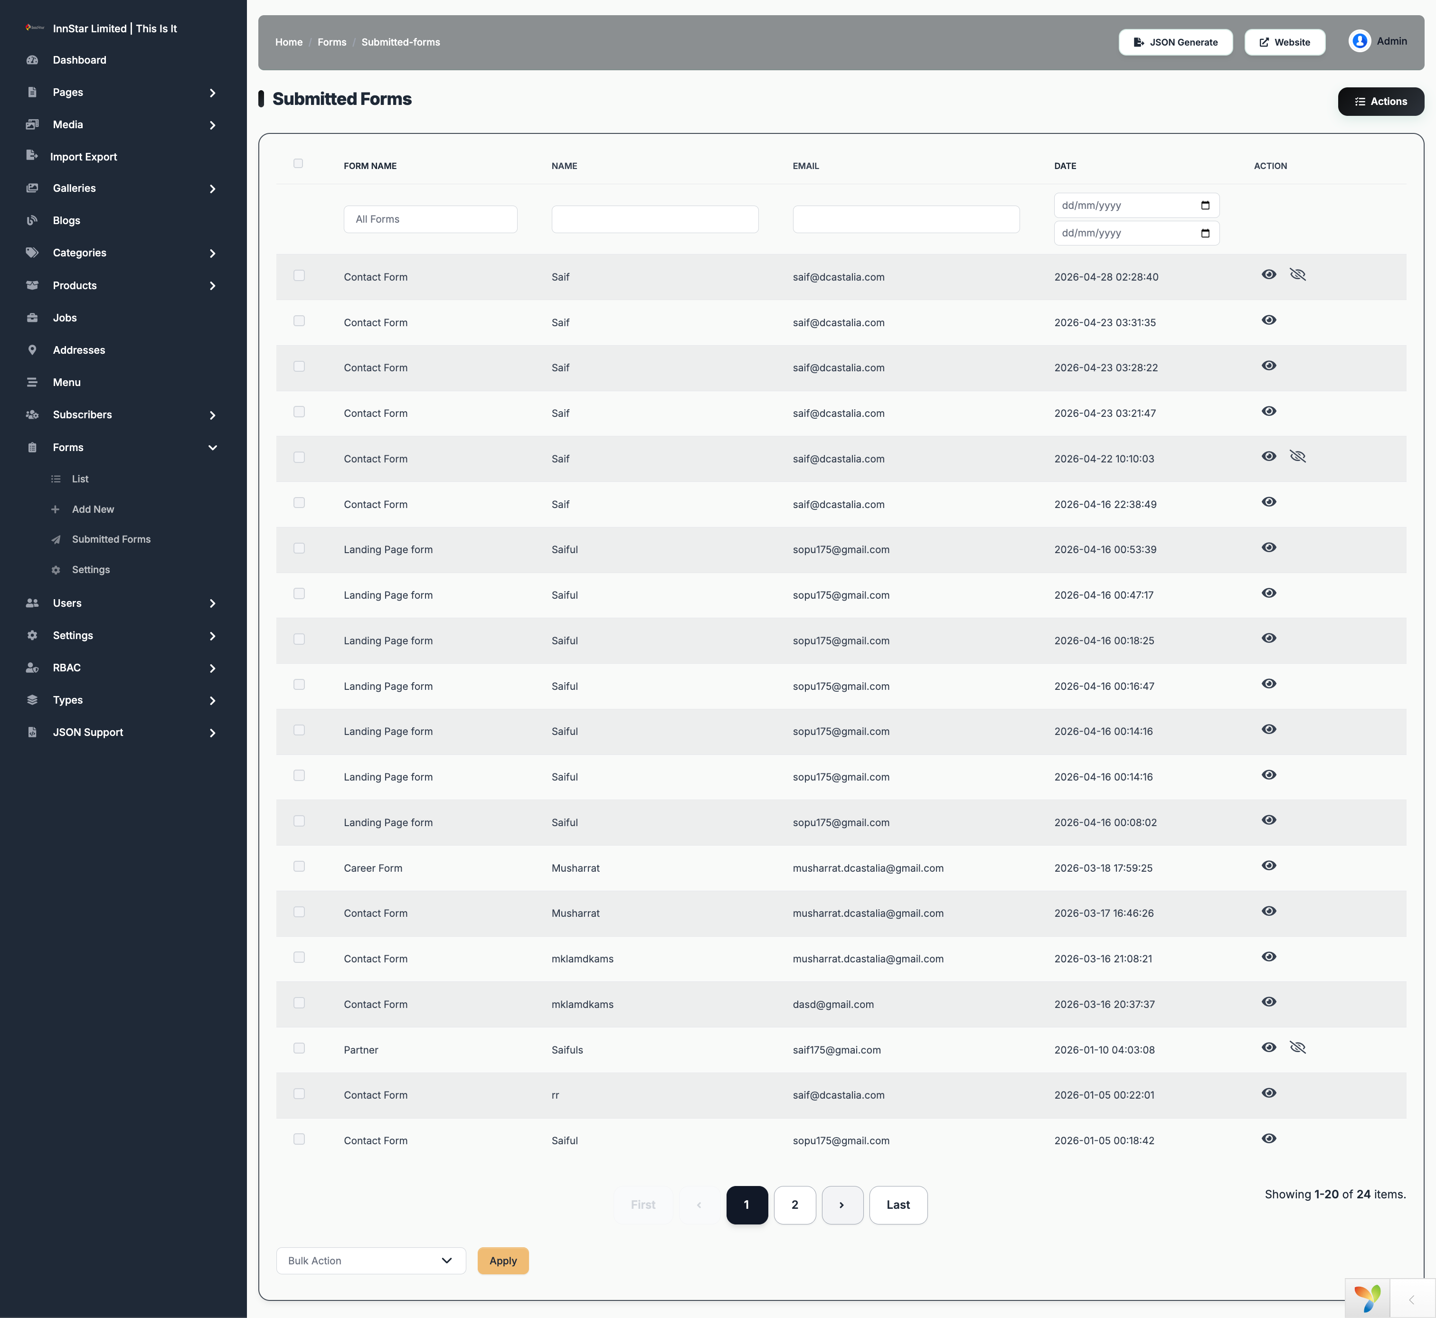Viewport: 1436px width, 1318px height.
Task: Open calendar picker on first date filter
Action: [1205, 206]
